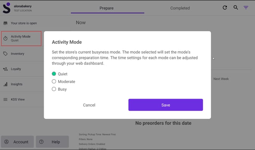This screenshot has width=255, height=150.
Task: Click the KDS View list icon
Action: point(5,99)
